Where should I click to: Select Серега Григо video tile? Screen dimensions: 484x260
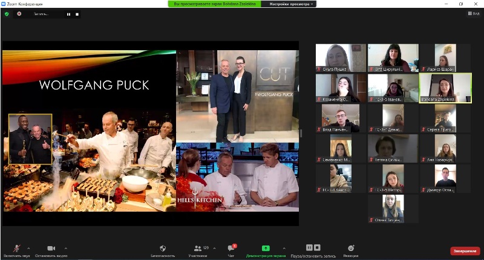[445, 118]
